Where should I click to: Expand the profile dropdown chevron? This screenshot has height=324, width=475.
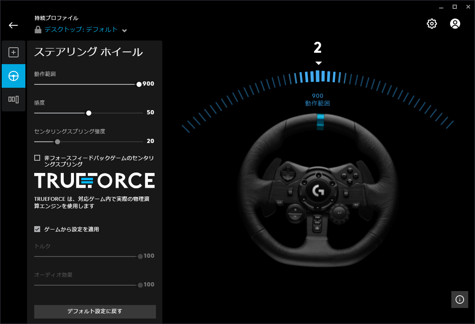tap(124, 30)
